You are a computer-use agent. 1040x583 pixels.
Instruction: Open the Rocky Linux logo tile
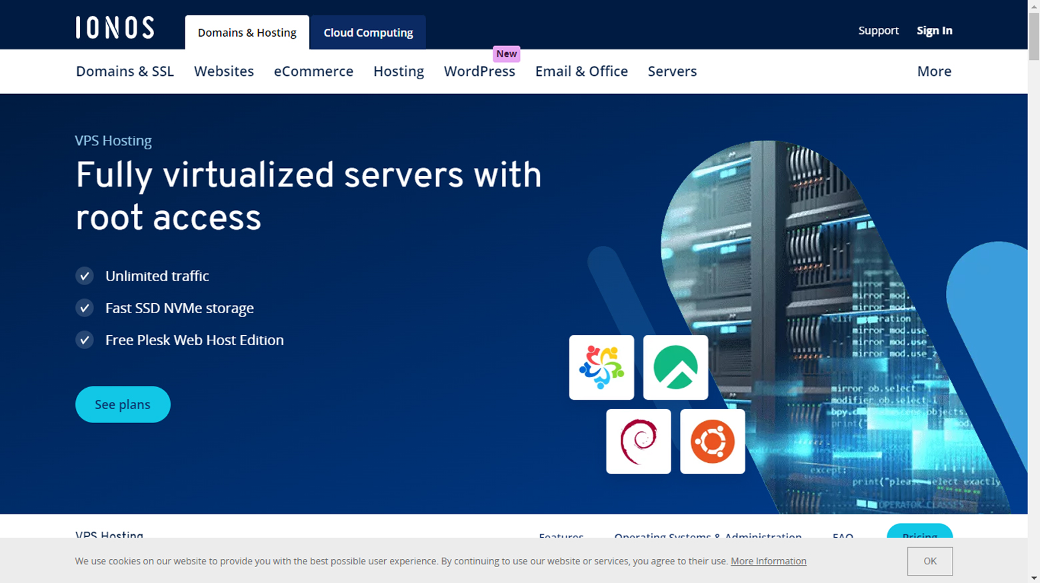tap(675, 367)
